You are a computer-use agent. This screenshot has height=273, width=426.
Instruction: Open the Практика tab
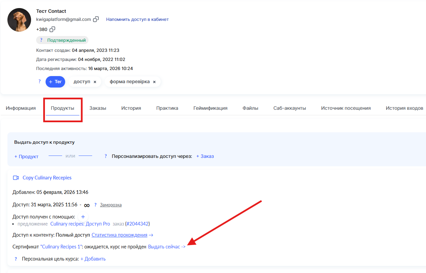point(167,108)
